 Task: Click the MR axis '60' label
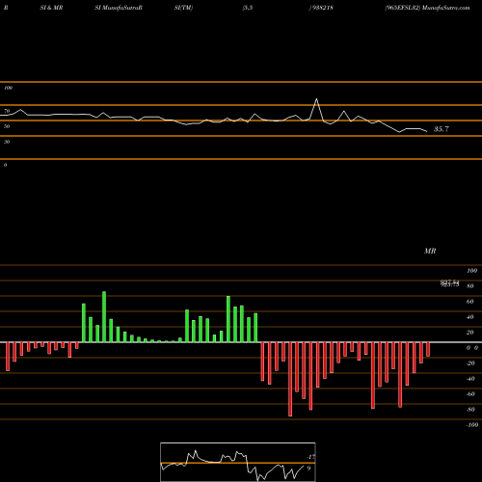coord(470,302)
